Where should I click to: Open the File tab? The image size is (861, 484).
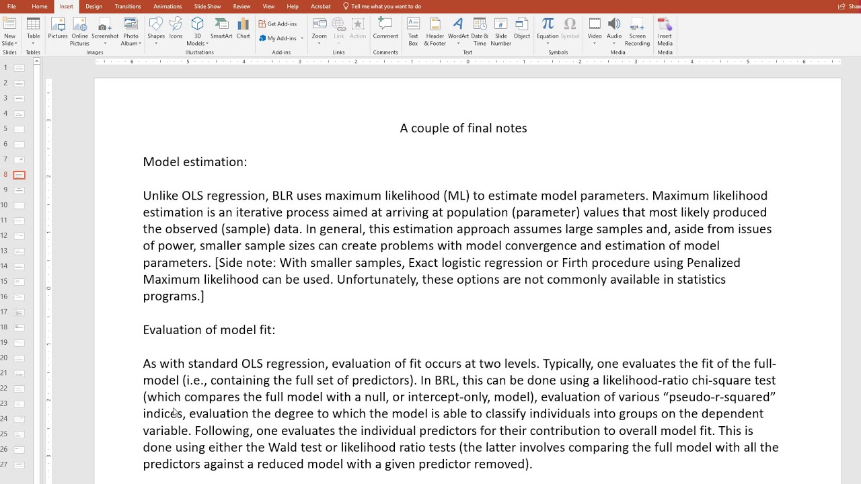point(11,6)
